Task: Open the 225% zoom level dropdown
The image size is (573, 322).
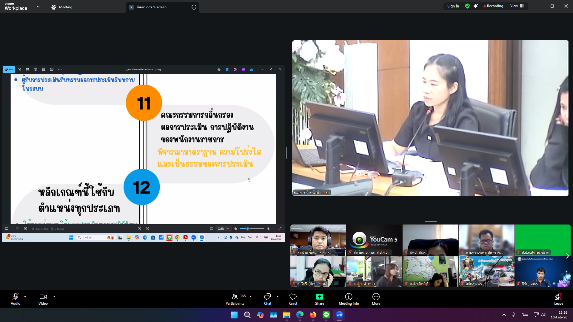Action: (223, 228)
